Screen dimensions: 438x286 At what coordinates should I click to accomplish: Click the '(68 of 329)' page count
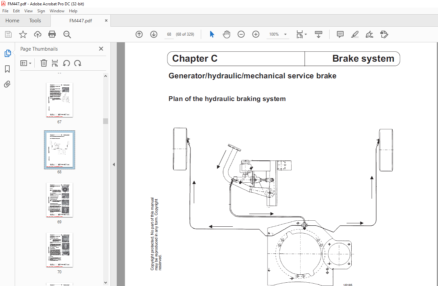click(185, 34)
